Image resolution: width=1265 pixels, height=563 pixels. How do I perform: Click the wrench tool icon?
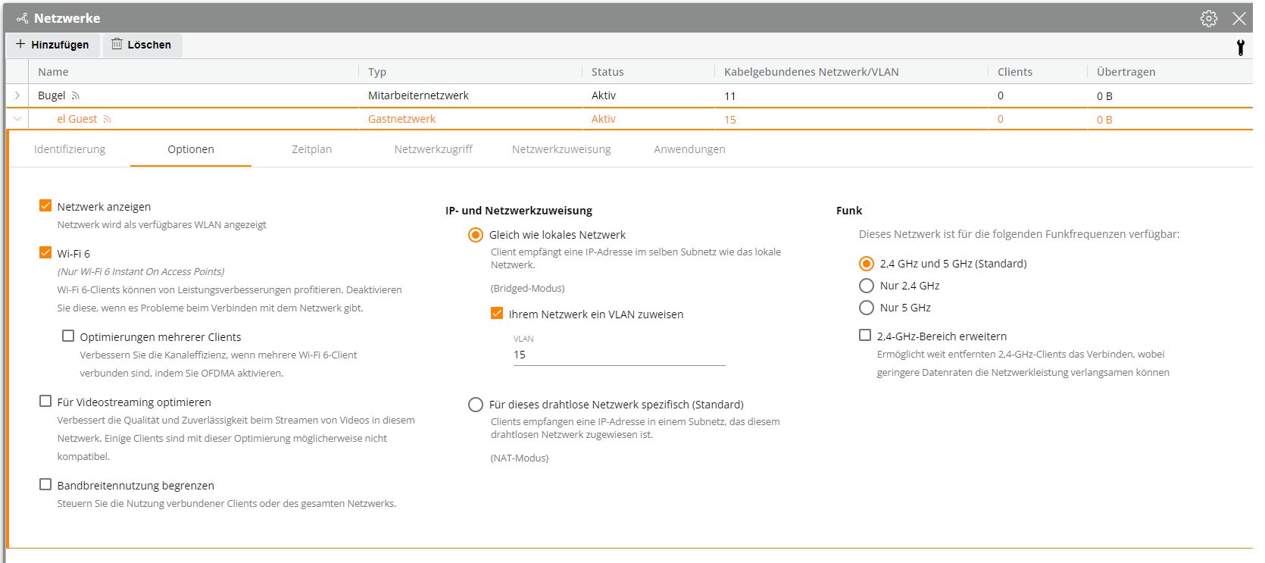[x=1241, y=47]
